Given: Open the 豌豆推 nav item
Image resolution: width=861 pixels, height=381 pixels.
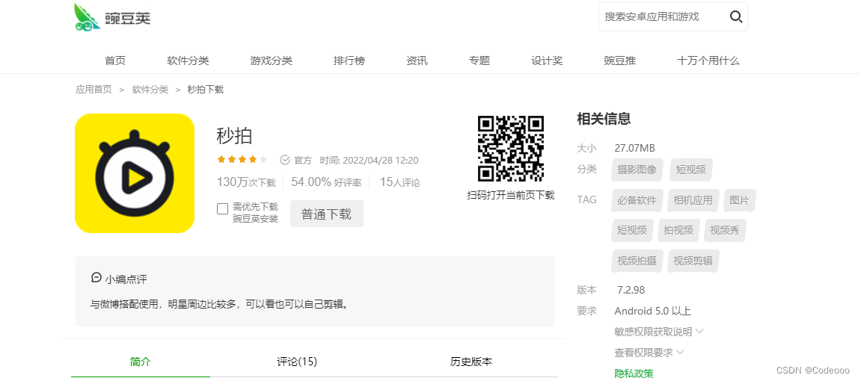Looking at the screenshot, I should [x=620, y=61].
